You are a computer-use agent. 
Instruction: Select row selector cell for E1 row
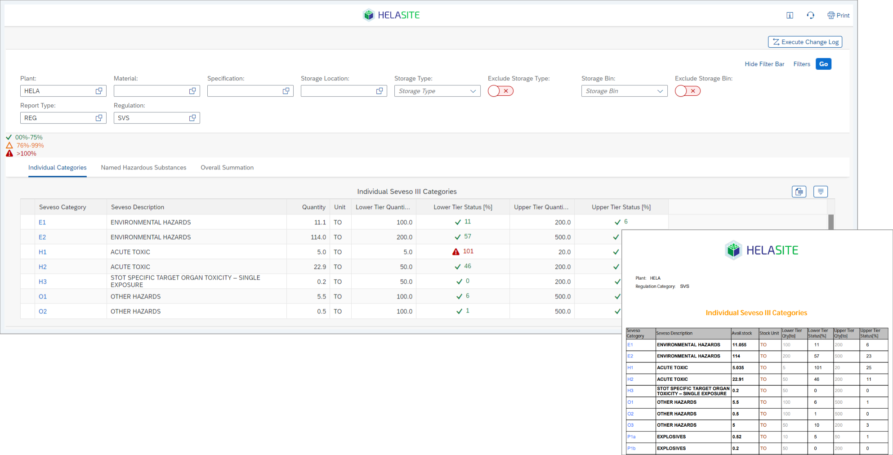27,222
